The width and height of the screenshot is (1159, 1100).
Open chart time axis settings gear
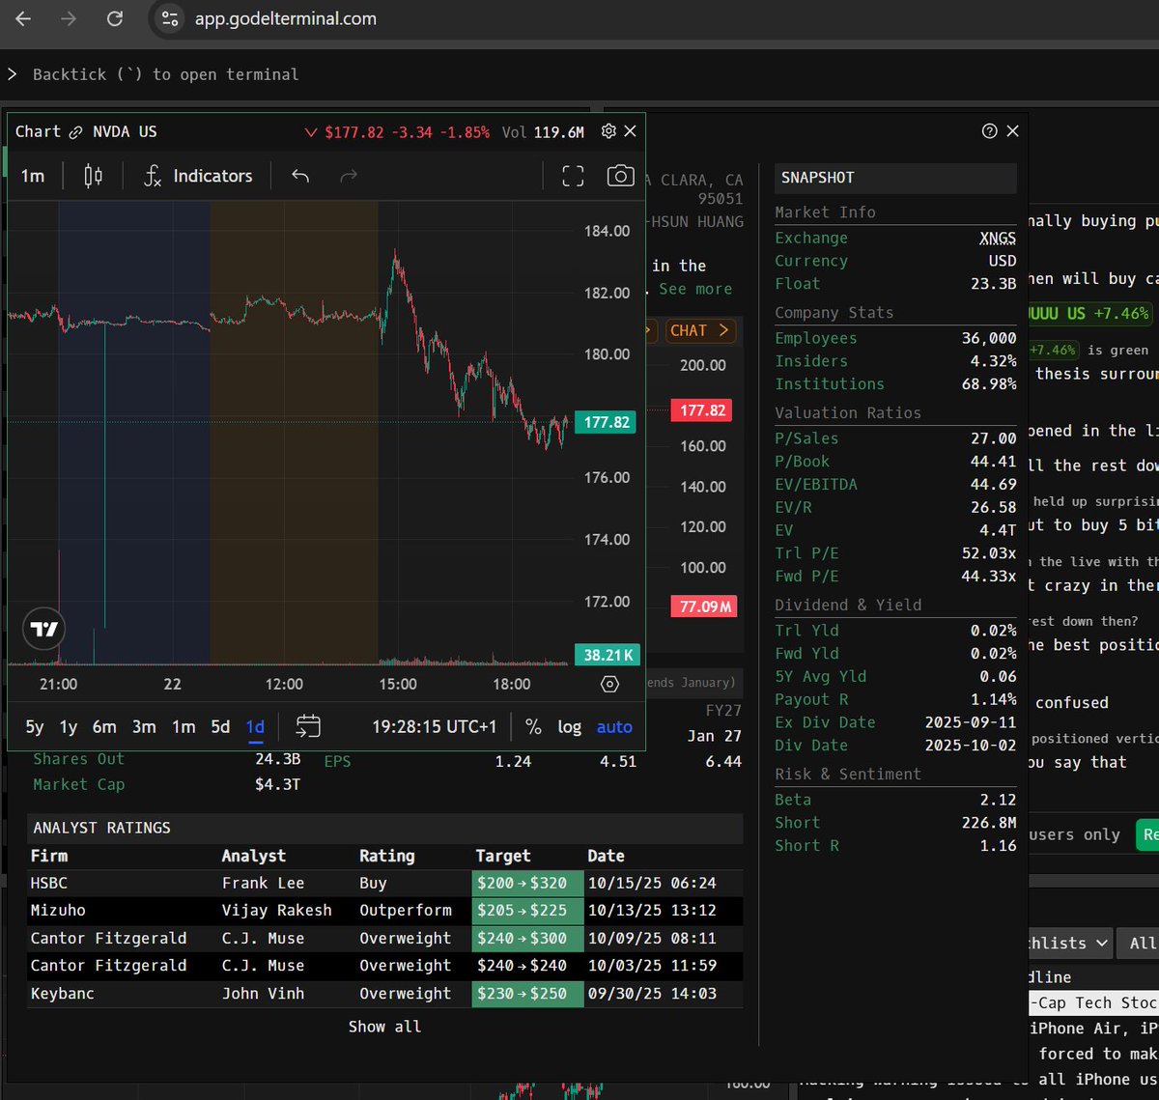pos(609,684)
